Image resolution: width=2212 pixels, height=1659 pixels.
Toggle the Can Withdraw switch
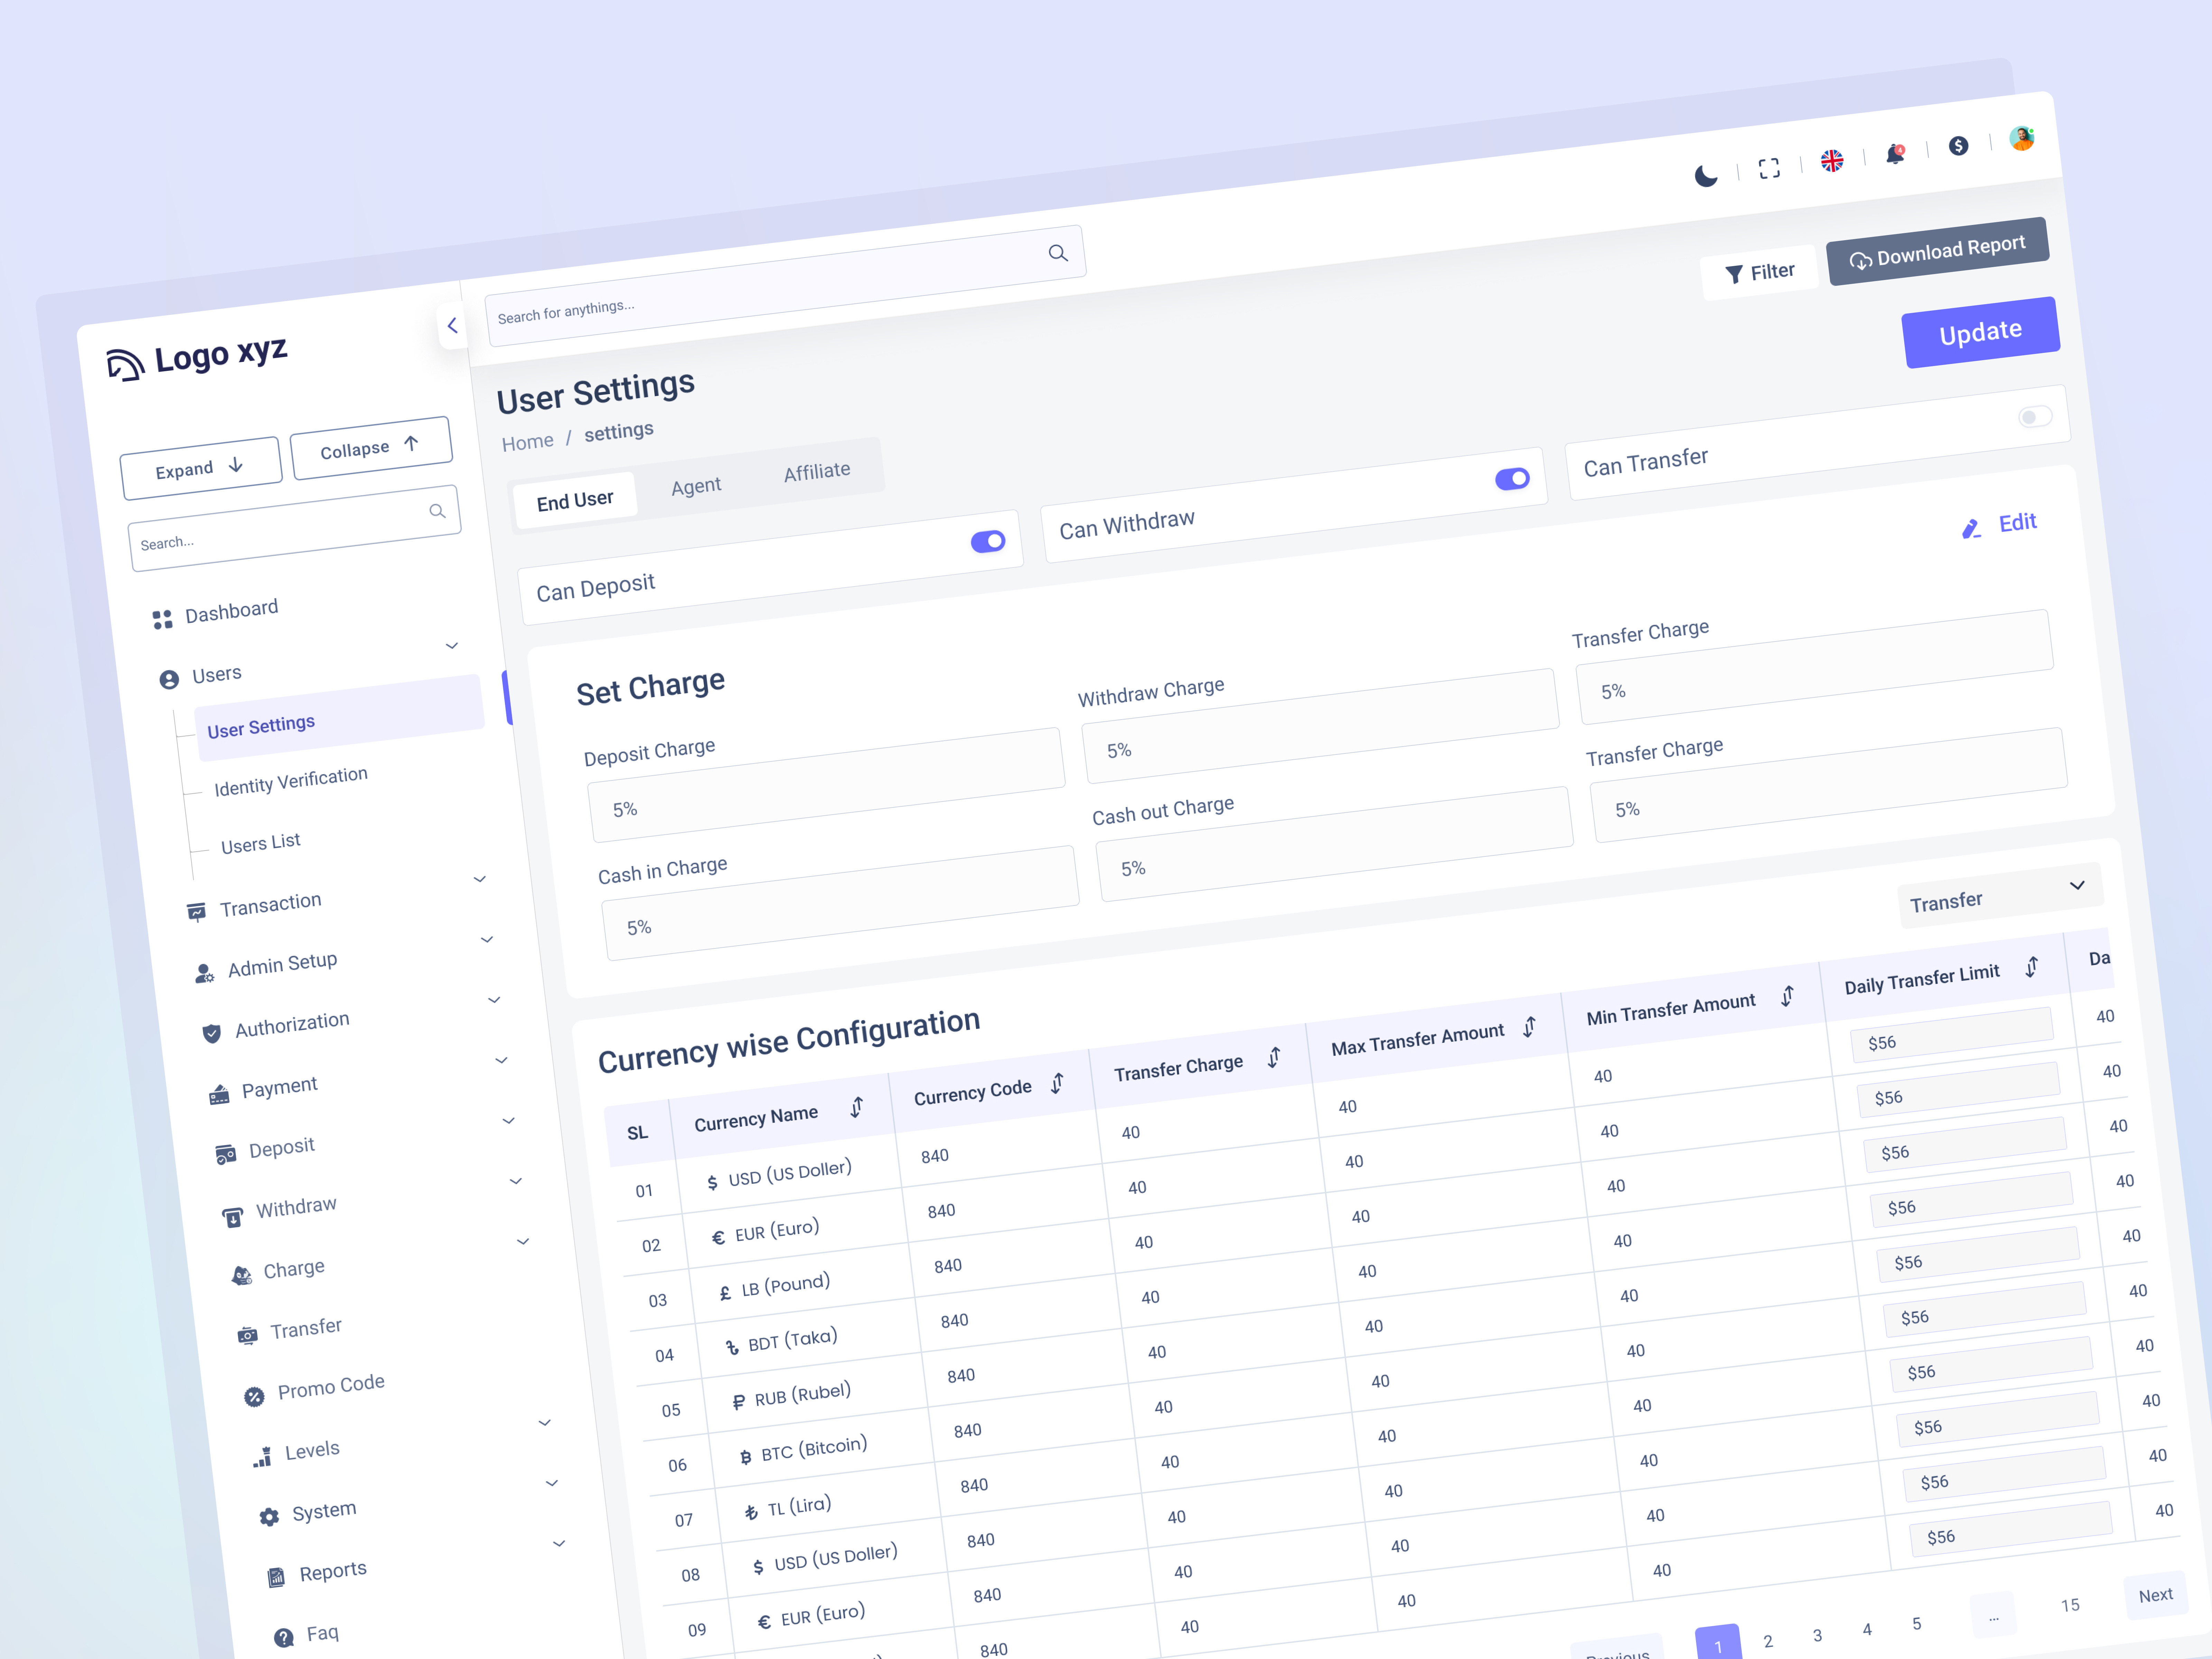click(x=1512, y=479)
